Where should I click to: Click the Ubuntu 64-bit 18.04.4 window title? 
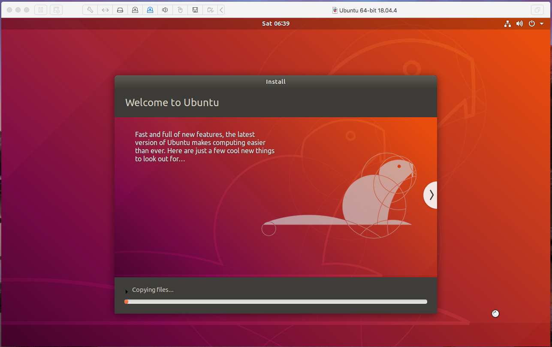pos(368,10)
